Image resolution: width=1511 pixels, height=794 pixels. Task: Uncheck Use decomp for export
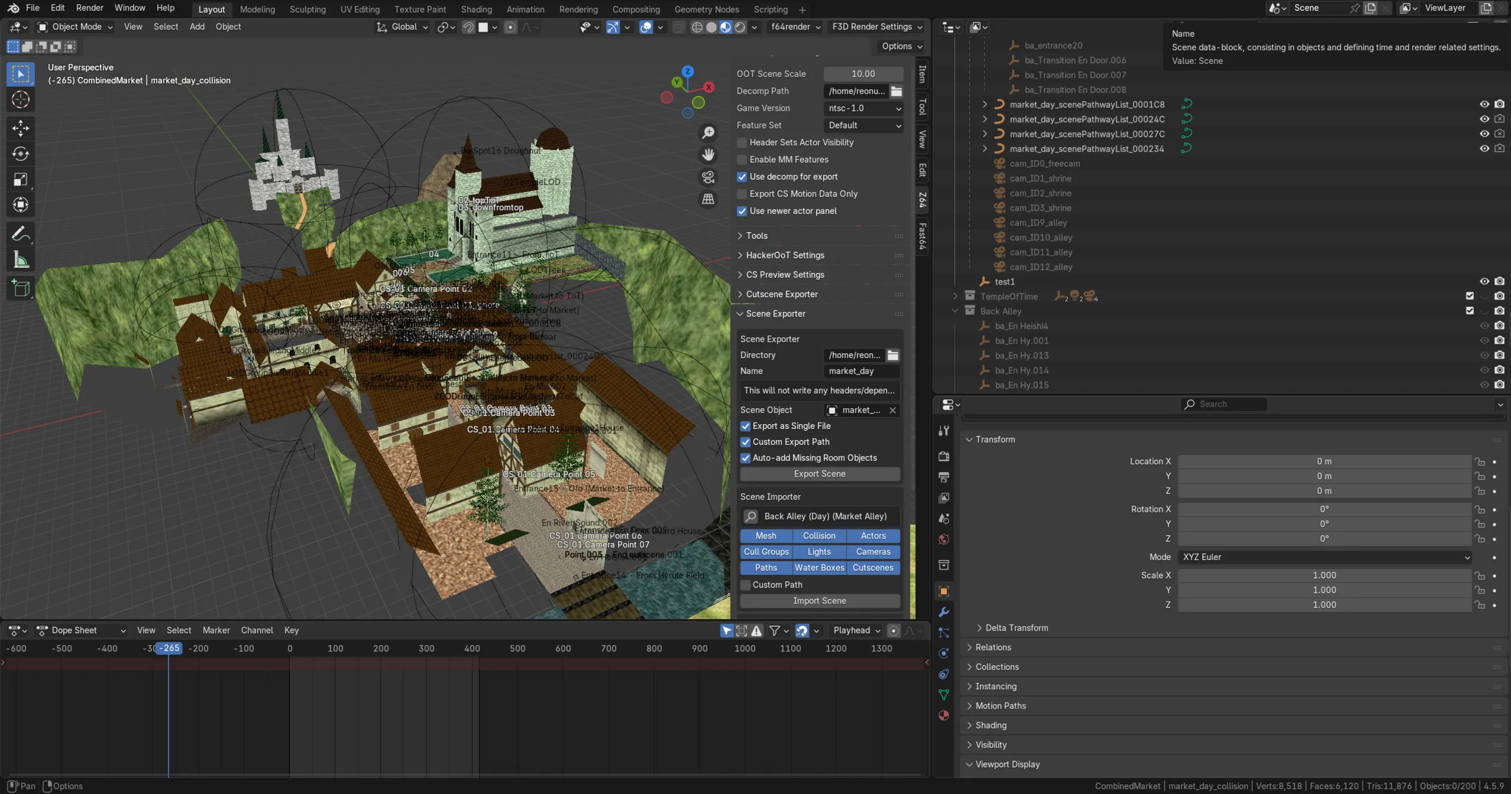click(742, 177)
